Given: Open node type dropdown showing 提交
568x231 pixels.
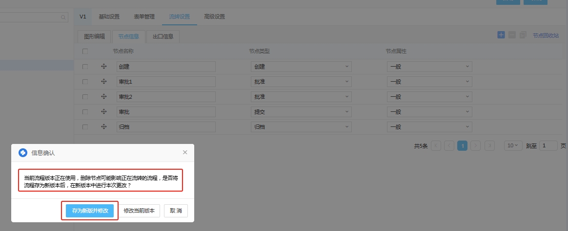Looking at the screenshot, I should 301,112.
